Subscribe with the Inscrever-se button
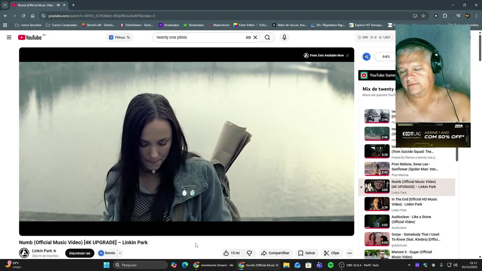482x271 pixels. click(x=79, y=253)
